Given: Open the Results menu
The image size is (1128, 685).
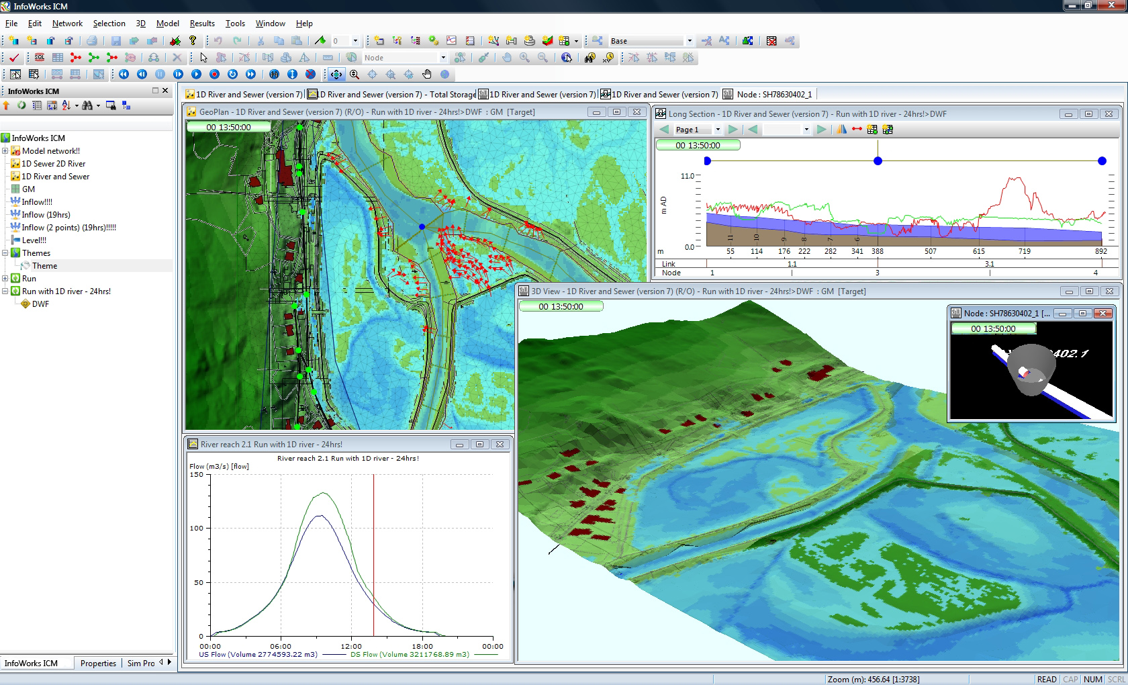Looking at the screenshot, I should point(202,24).
